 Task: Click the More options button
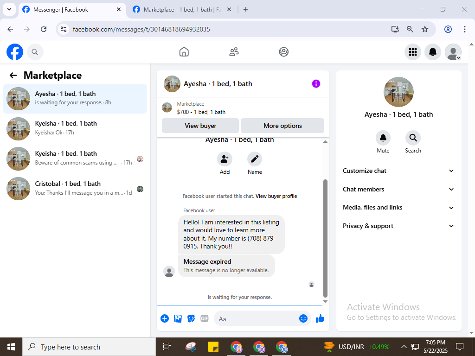pyautogui.click(x=282, y=126)
